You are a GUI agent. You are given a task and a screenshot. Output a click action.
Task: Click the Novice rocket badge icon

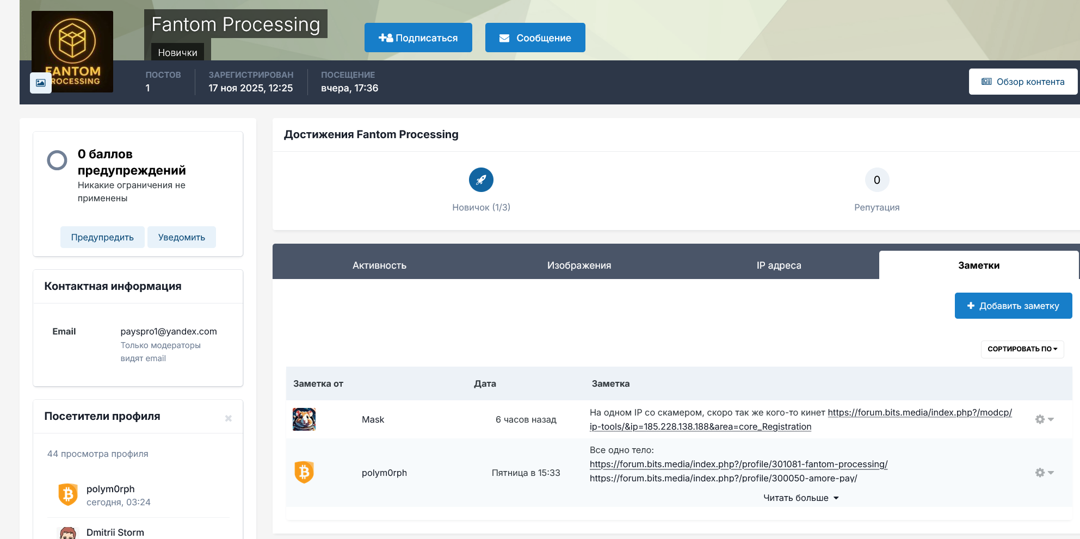point(481,180)
